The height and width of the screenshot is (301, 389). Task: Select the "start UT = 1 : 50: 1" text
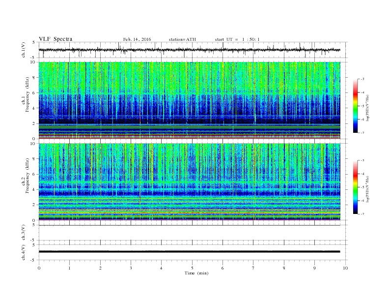pyautogui.click(x=237, y=39)
